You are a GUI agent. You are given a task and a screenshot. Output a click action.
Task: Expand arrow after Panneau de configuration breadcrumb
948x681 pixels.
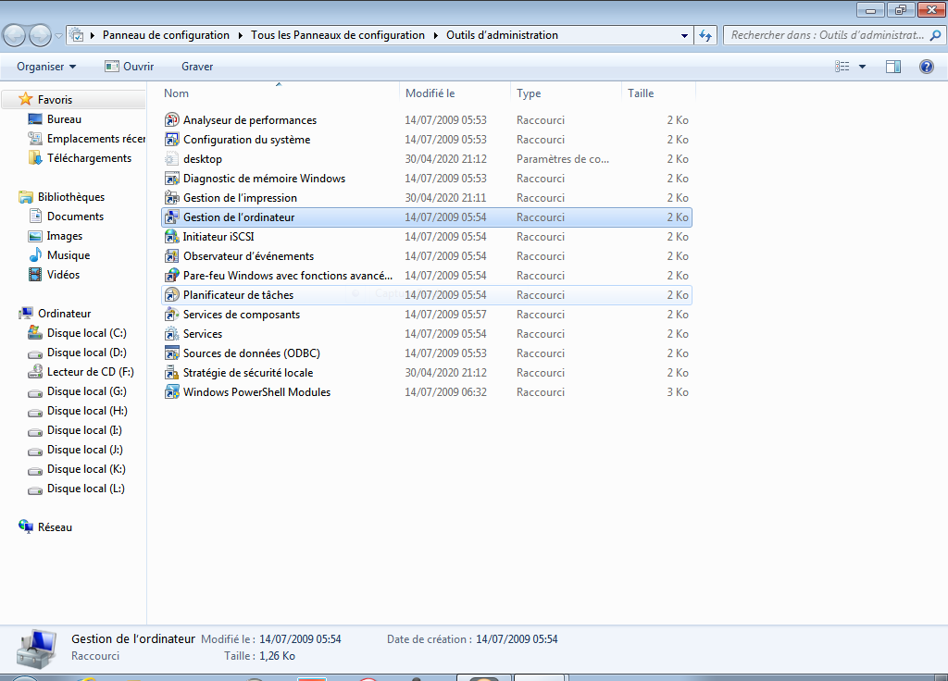pyautogui.click(x=240, y=35)
